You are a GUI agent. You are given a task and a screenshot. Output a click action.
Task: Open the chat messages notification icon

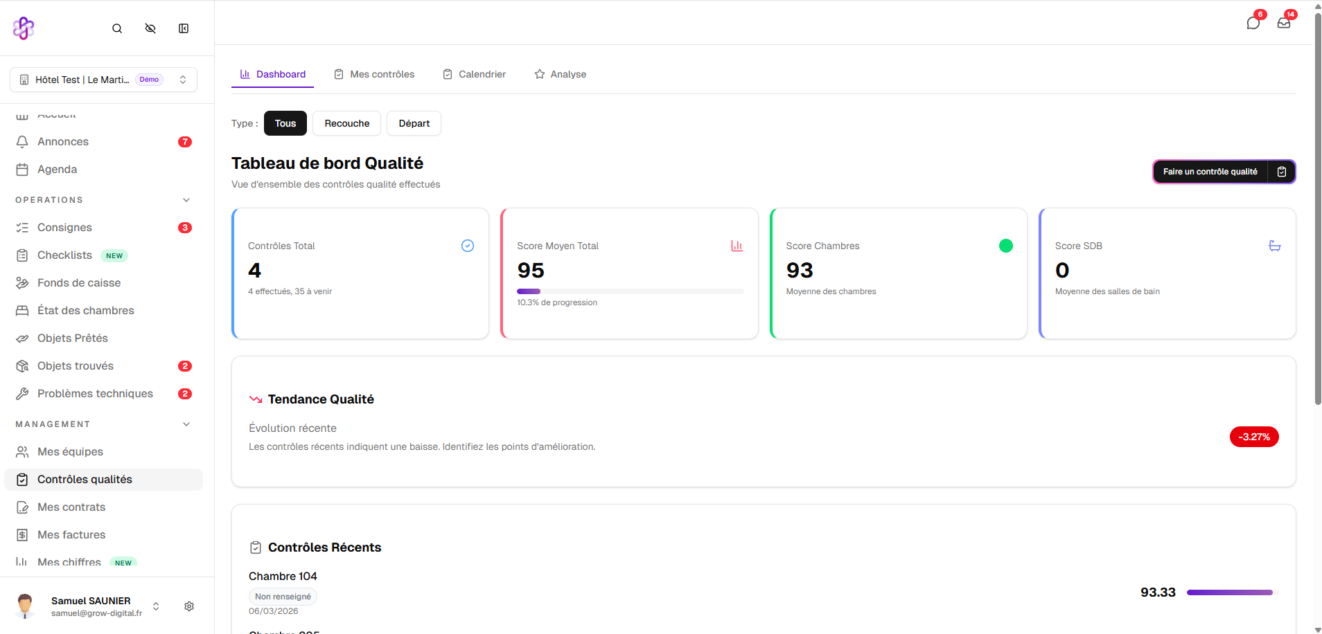(x=1253, y=23)
